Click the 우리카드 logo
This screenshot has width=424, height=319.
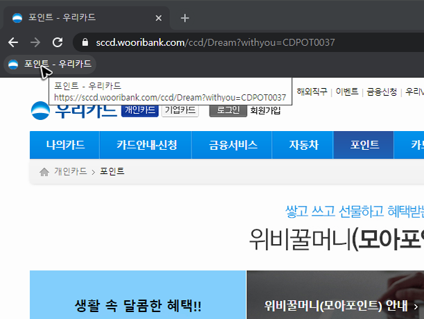pyautogui.click(x=74, y=110)
